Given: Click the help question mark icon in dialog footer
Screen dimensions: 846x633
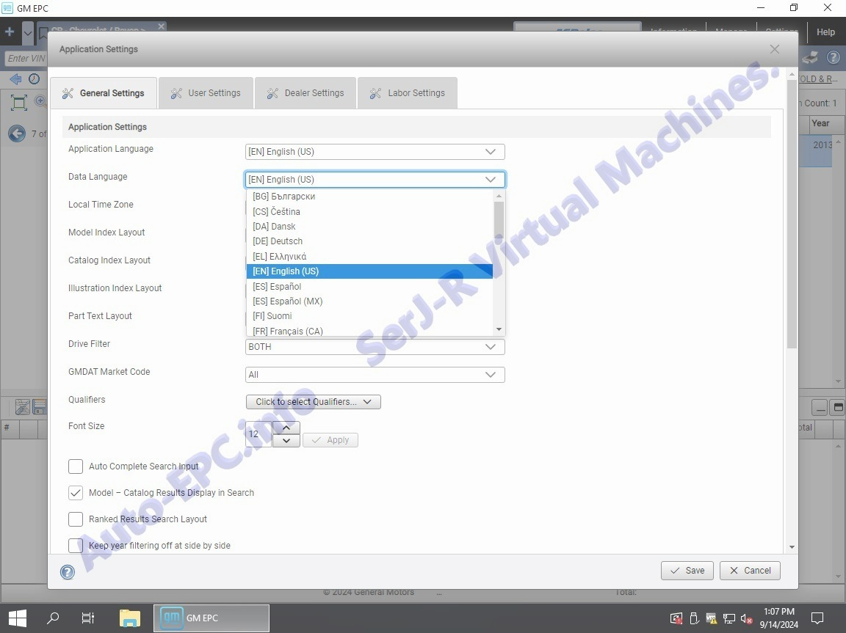Looking at the screenshot, I should click(x=68, y=572).
